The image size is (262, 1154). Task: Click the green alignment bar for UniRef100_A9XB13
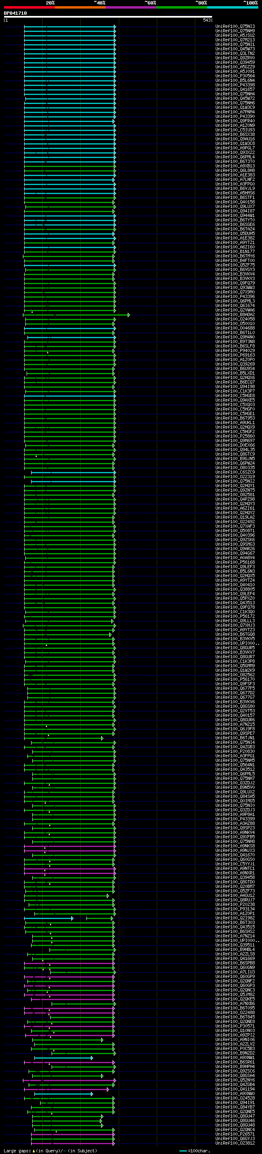click(70, 166)
